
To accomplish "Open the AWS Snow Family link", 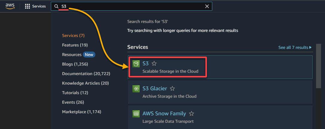I will tap(164, 114).
